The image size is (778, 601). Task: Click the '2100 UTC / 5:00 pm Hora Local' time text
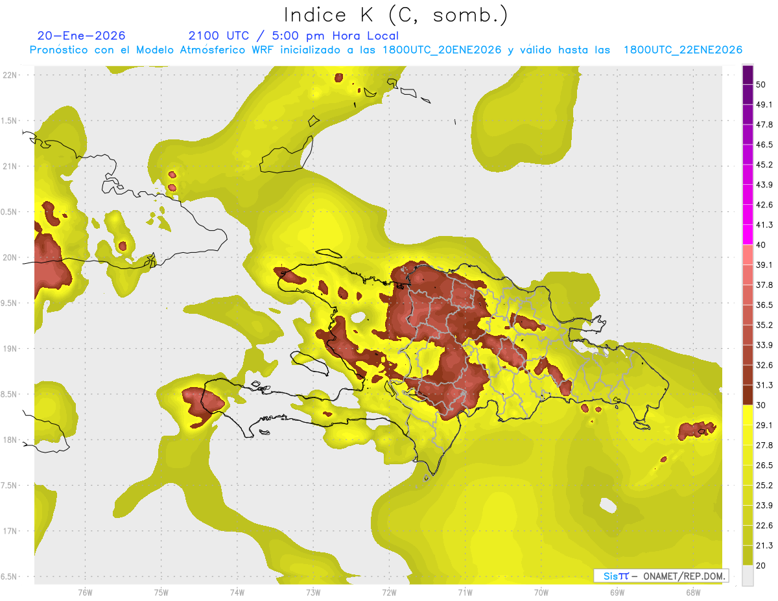point(294,36)
